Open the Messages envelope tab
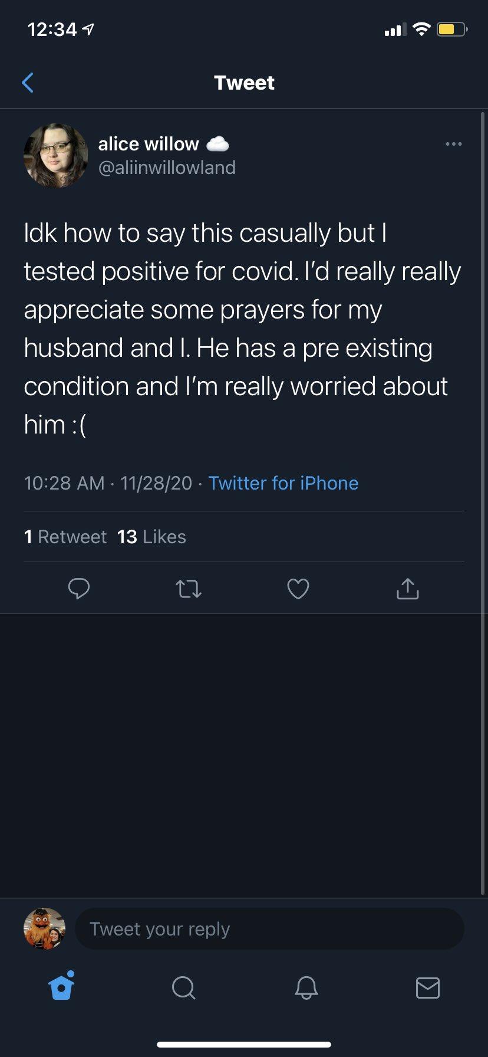The height and width of the screenshot is (1057, 488). [427, 987]
